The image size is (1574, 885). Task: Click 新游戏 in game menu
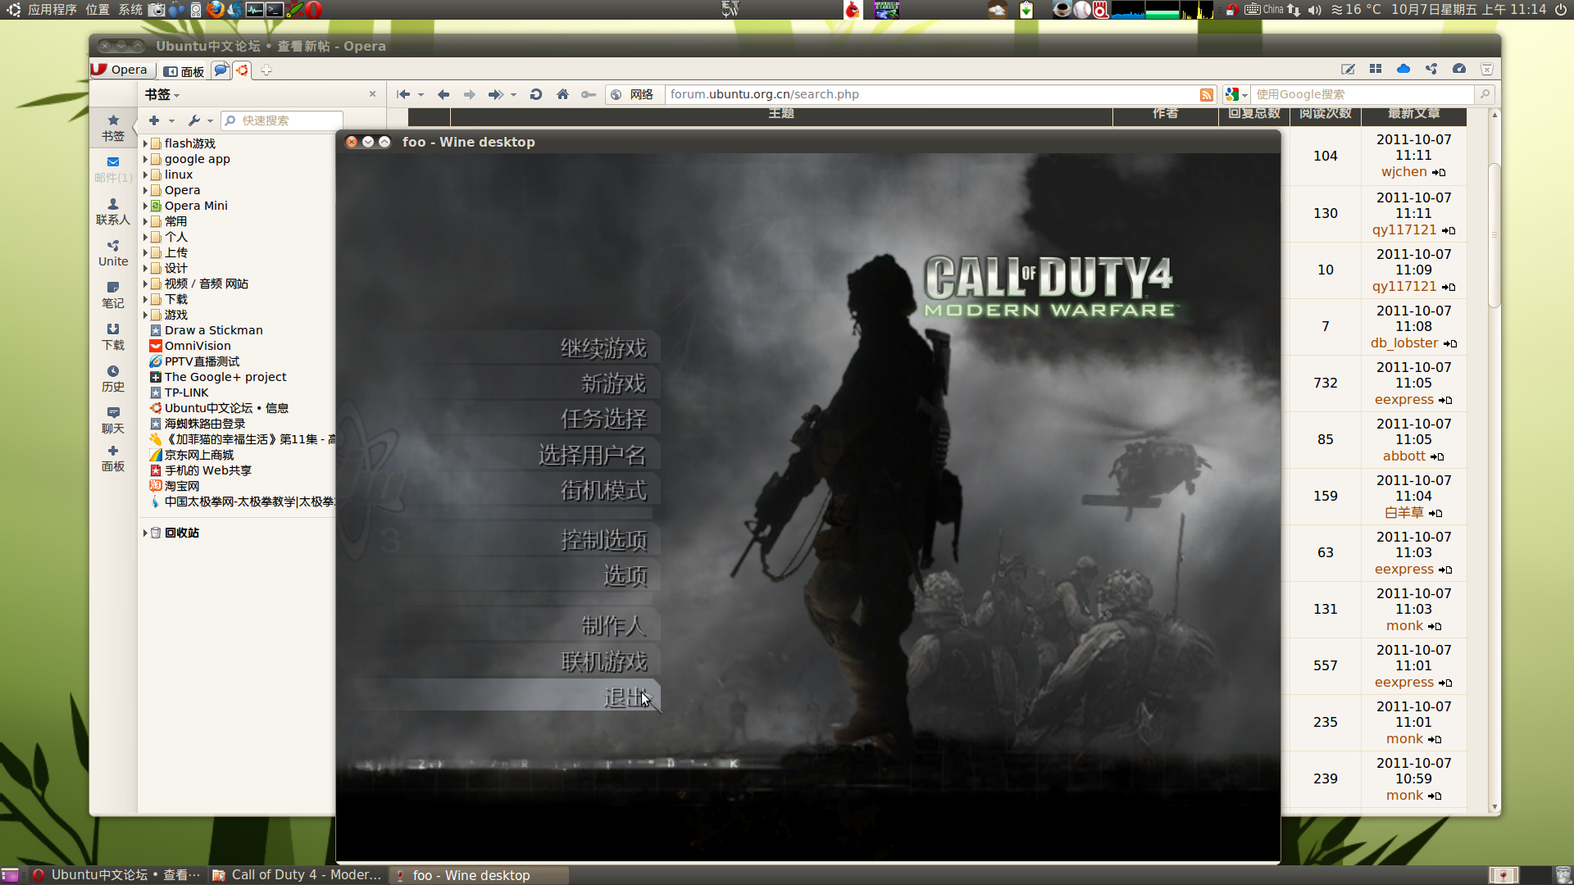click(x=613, y=383)
